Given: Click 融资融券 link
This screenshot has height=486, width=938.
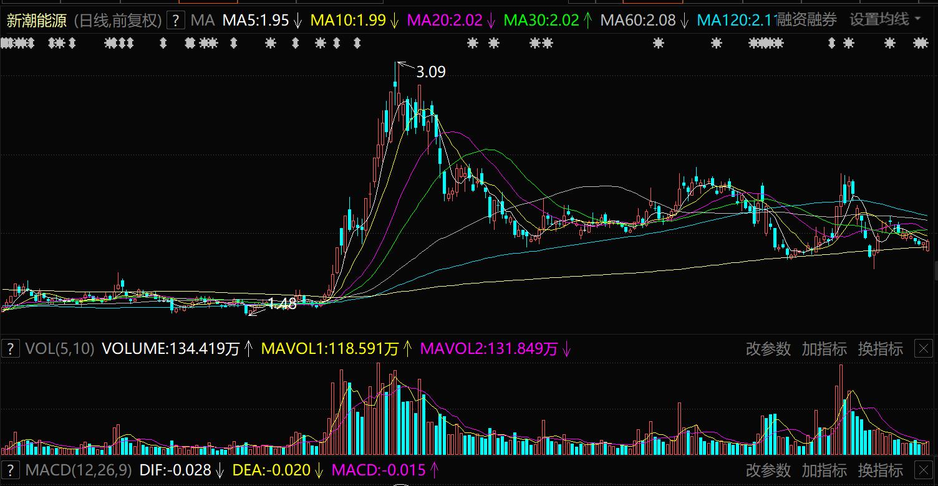Looking at the screenshot, I should pos(806,20).
